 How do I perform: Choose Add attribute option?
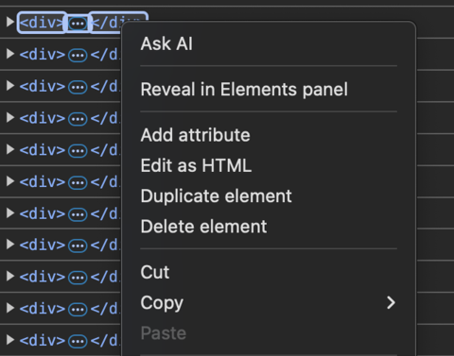coord(195,135)
